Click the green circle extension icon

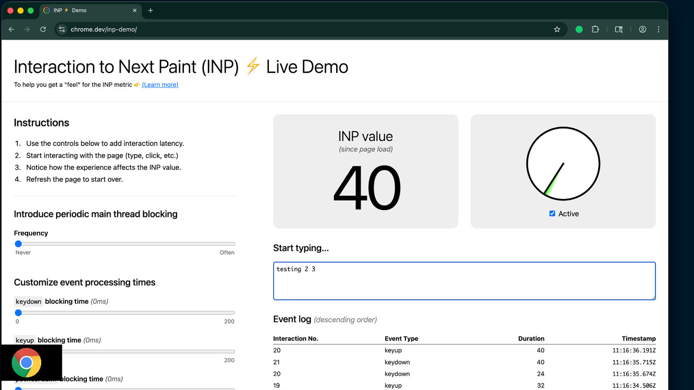click(579, 29)
